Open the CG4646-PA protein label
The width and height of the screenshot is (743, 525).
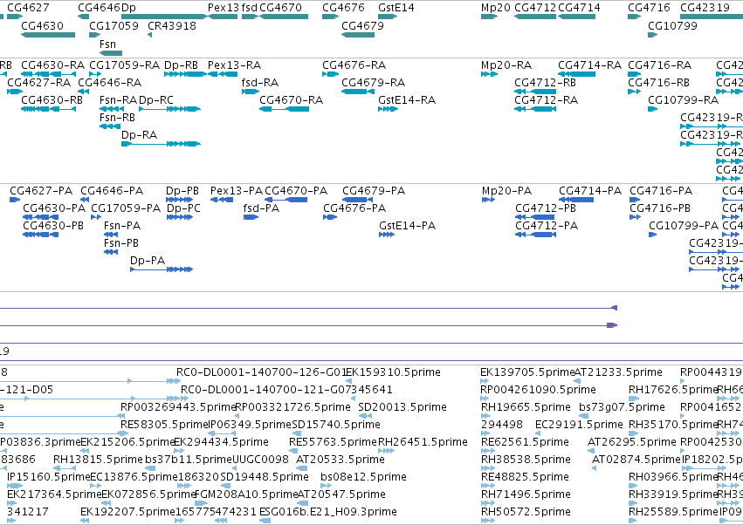point(112,191)
